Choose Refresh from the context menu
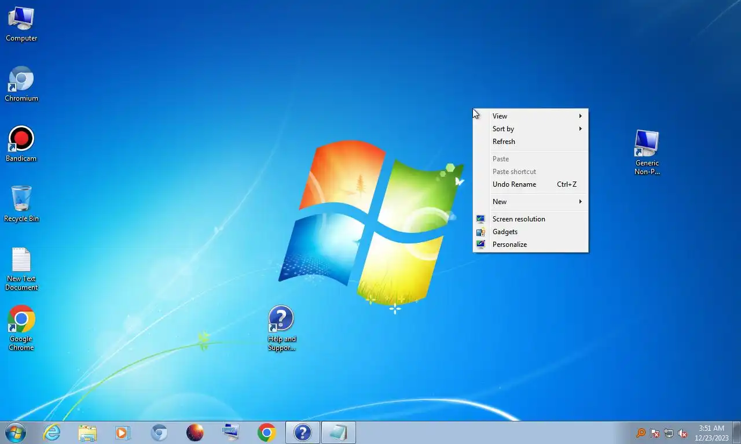741x444 pixels. 530,142
